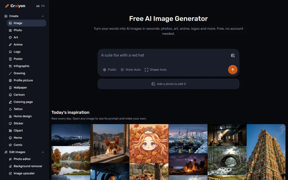
Task: Click the Profile picture icon
Action: 10,80
